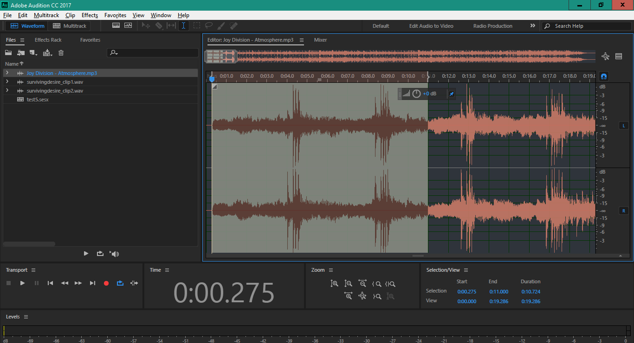Select the Radio Production workspace
Image resolution: width=634 pixels, height=343 pixels.
492,26
